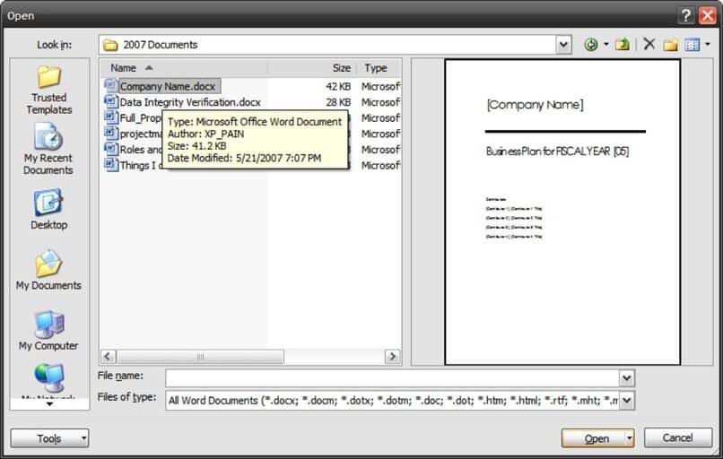Click the 28 KB size cell
Image resolution: width=723 pixels, height=459 pixels.
coord(338,102)
